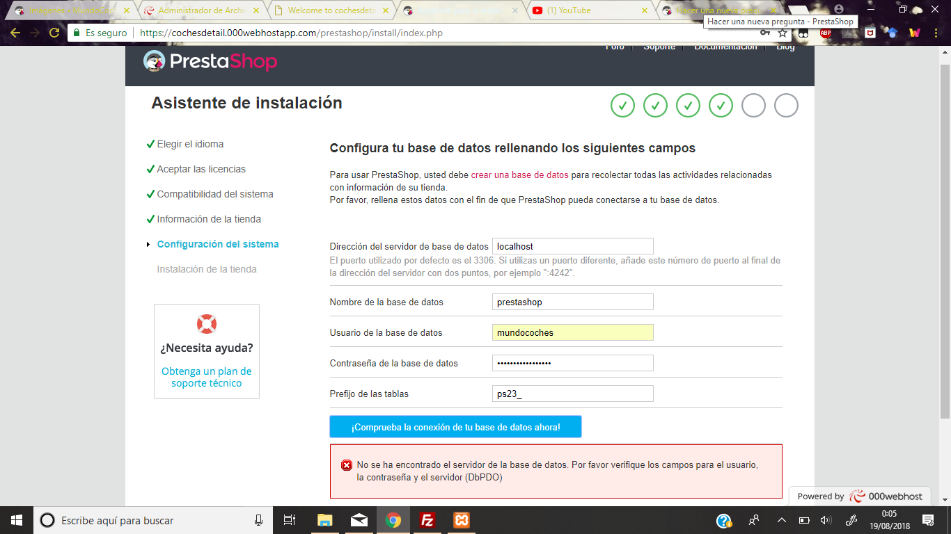951x534 pixels.
Task: Click the orange W extension icon
Action: pos(915,33)
